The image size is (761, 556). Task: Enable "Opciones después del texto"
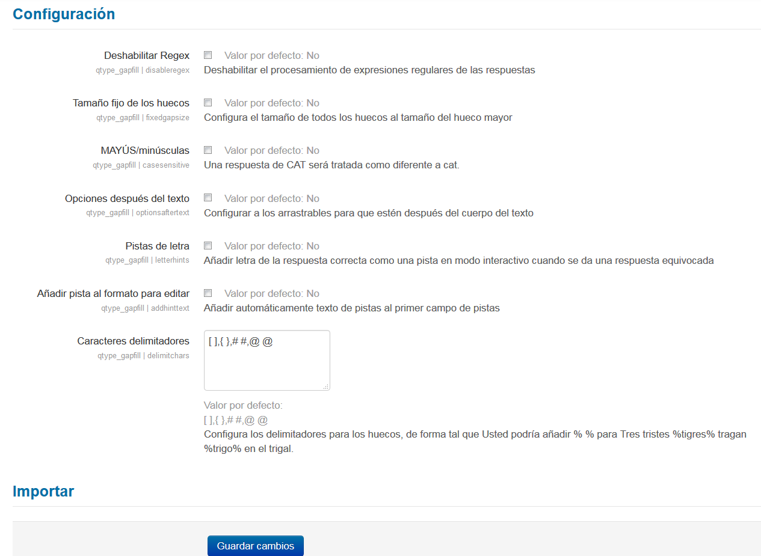[208, 197]
